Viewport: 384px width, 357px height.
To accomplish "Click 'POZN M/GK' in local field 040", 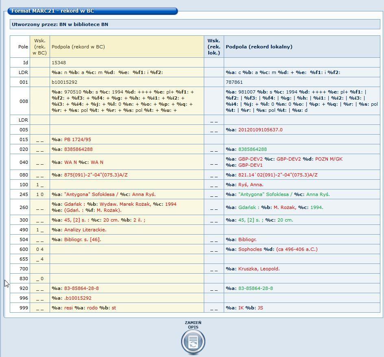I will pos(329,159).
